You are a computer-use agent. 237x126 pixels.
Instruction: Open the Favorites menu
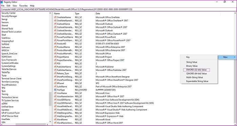click(24, 6)
